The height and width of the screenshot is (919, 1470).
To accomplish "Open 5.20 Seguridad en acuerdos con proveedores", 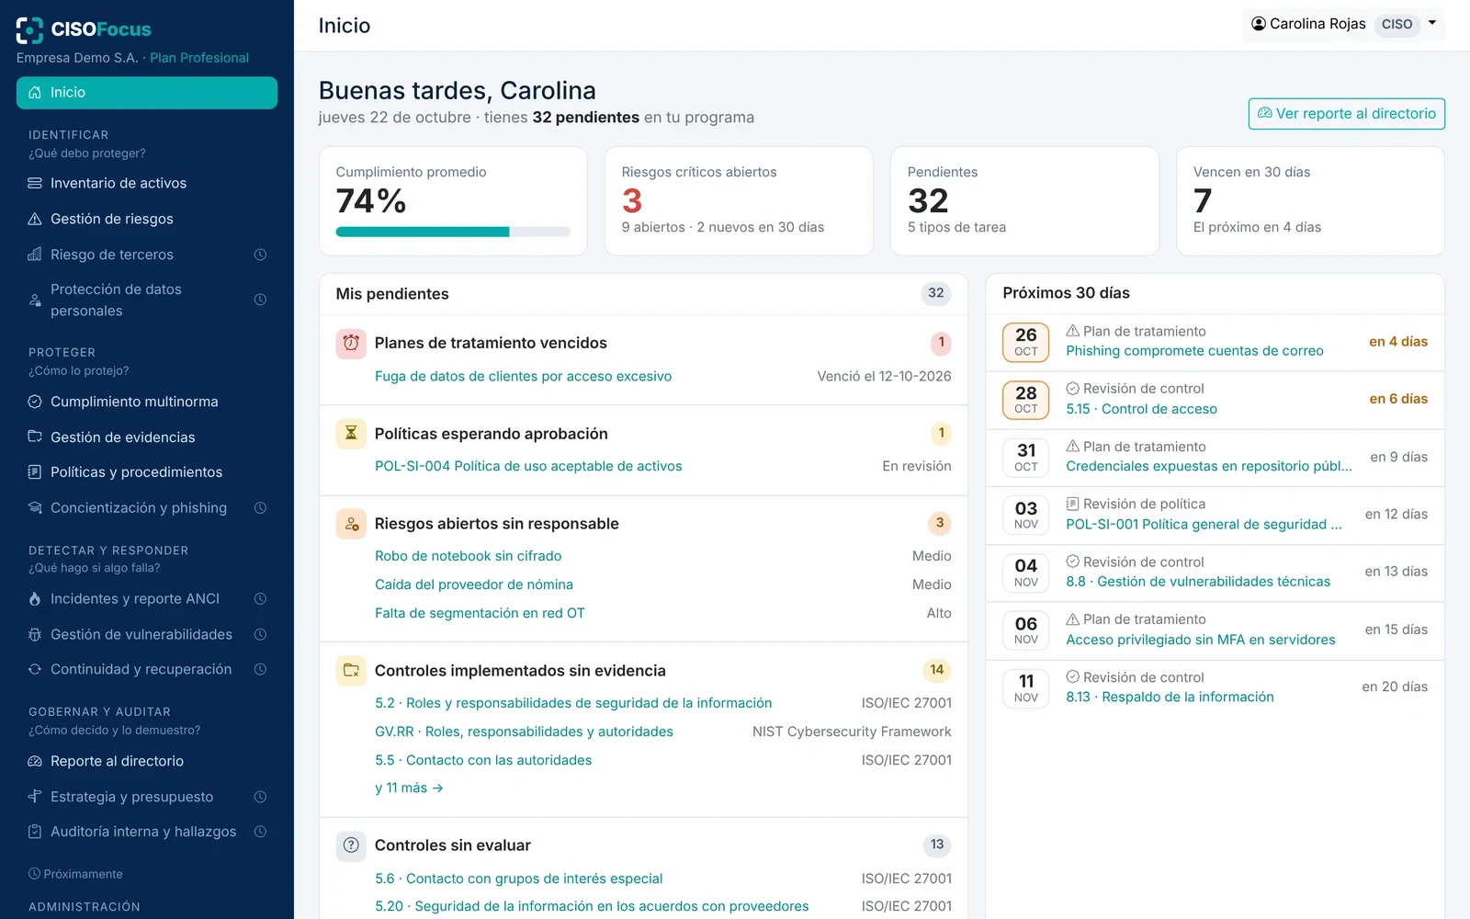I will pos(592,907).
